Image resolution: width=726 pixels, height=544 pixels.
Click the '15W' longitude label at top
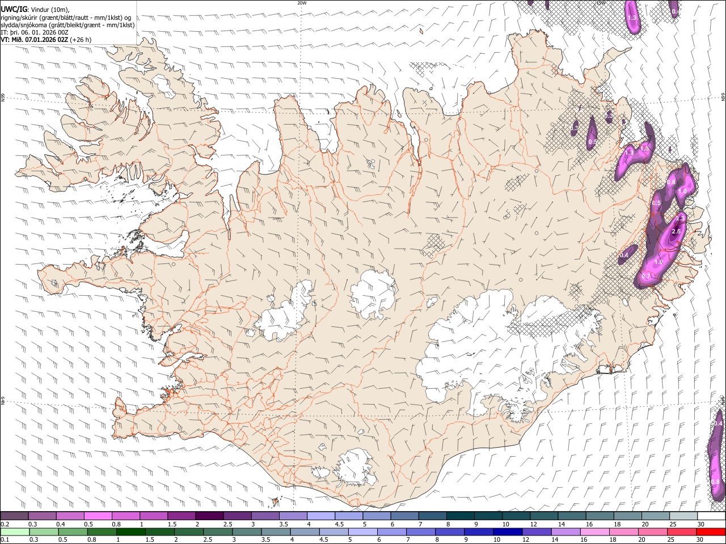601,3
